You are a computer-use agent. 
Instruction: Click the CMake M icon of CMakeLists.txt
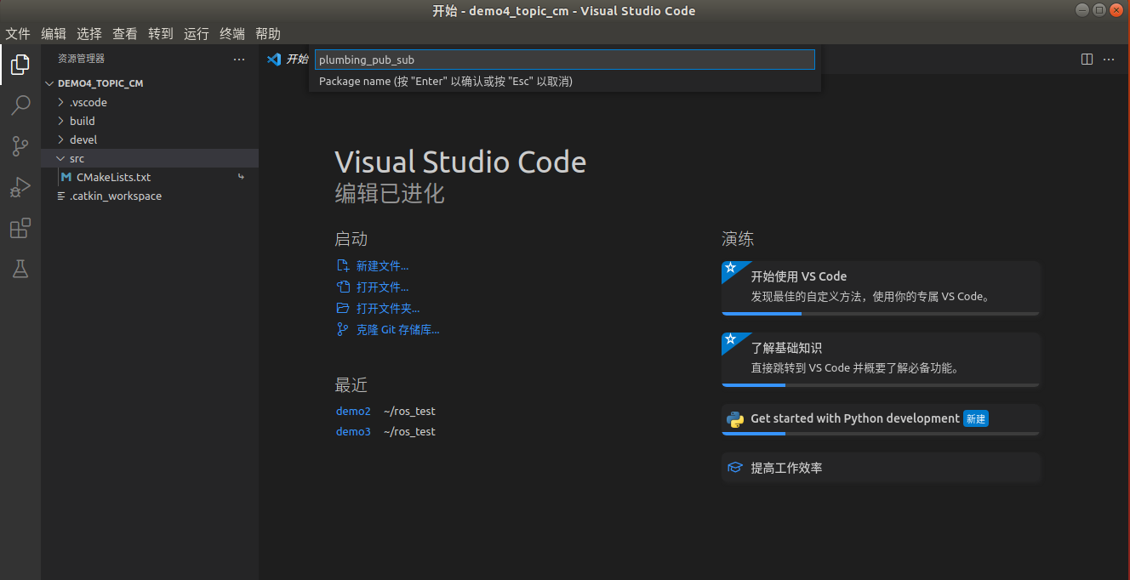pos(66,177)
